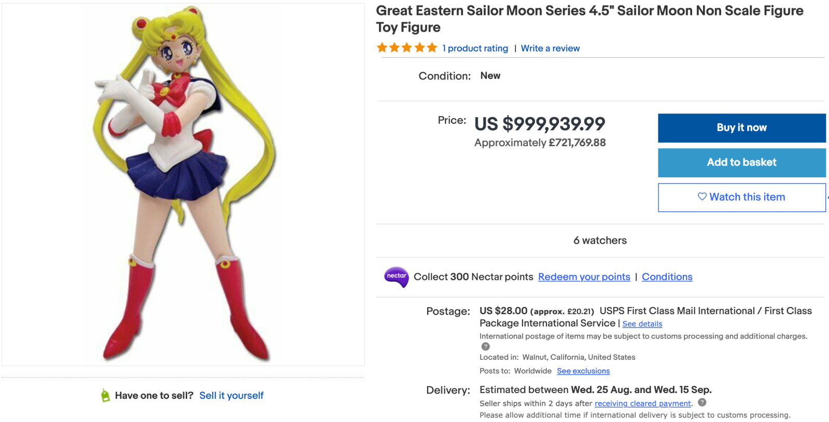This screenshot has width=829, height=422.
Task: Click the heart icon to watch this item
Action: [702, 196]
